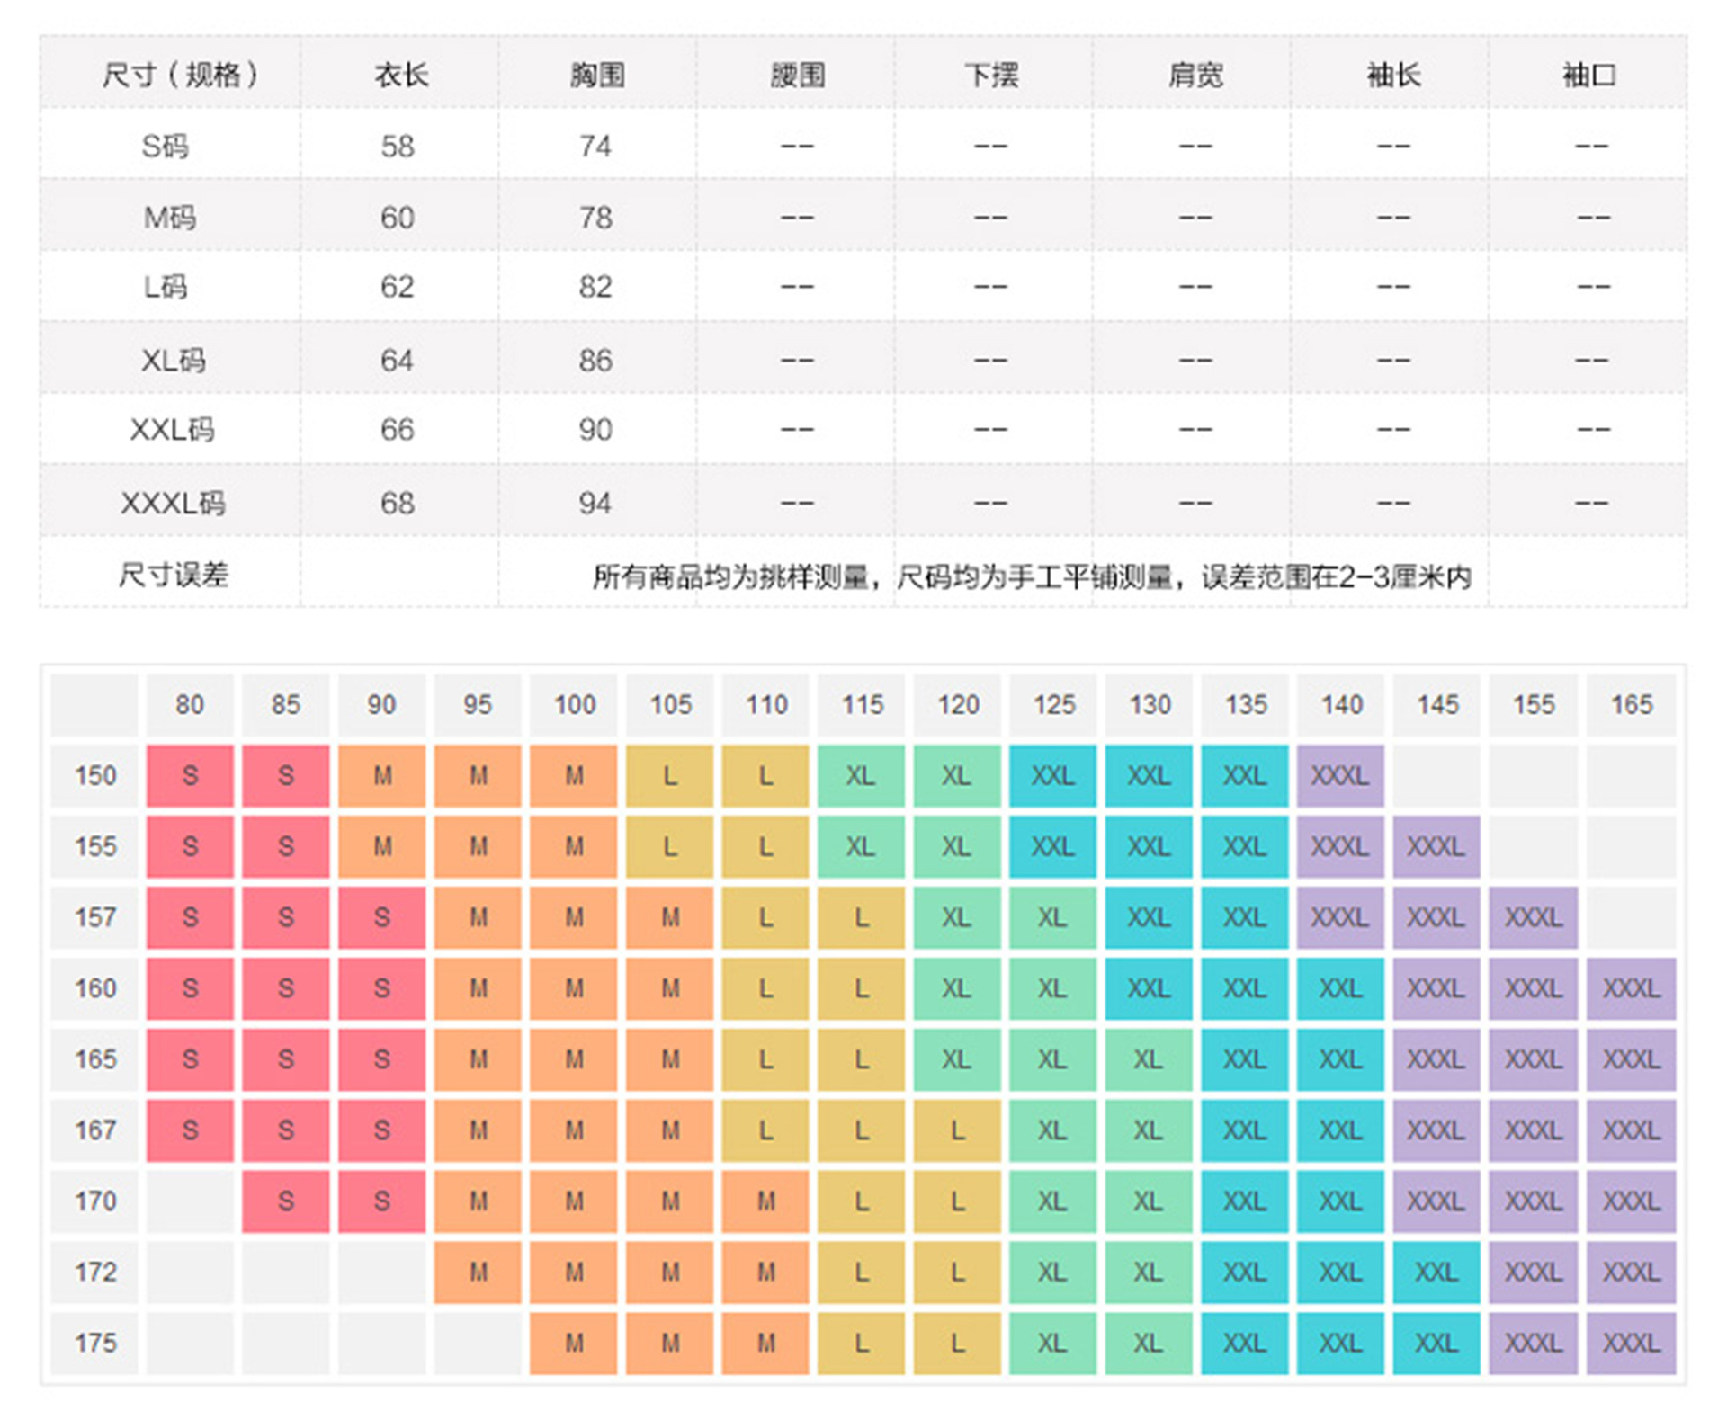Viewport: 1727px width, 1411px height.
Task: Select the 尺寸误差 row label
Action: point(172,575)
